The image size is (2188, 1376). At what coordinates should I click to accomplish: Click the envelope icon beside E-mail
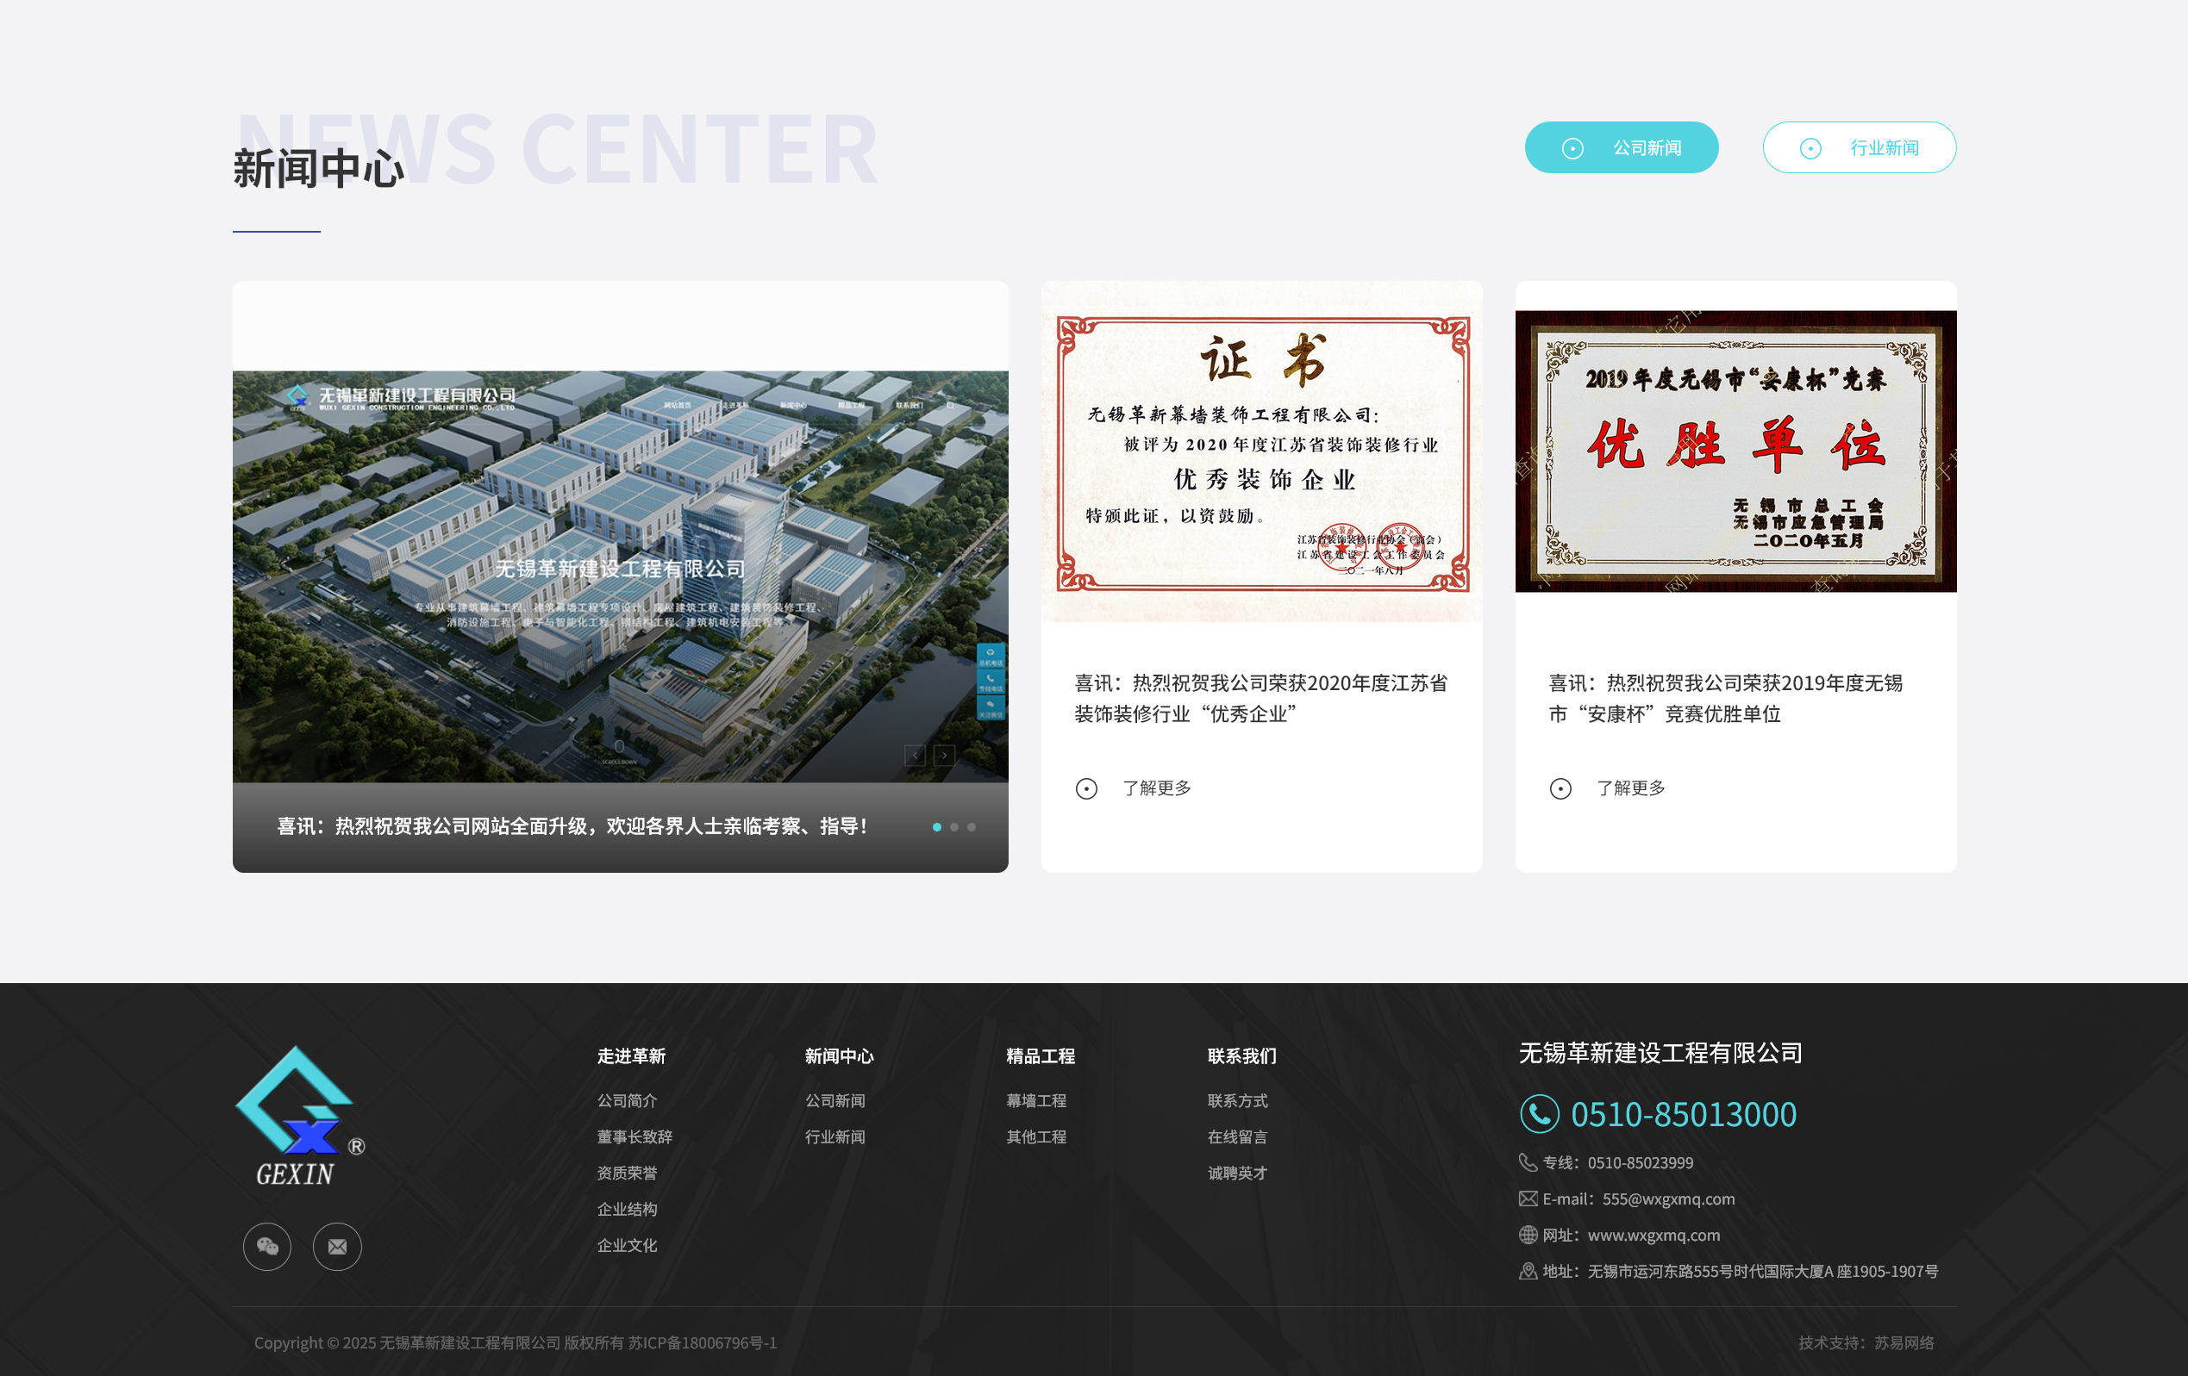coord(1529,1199)
